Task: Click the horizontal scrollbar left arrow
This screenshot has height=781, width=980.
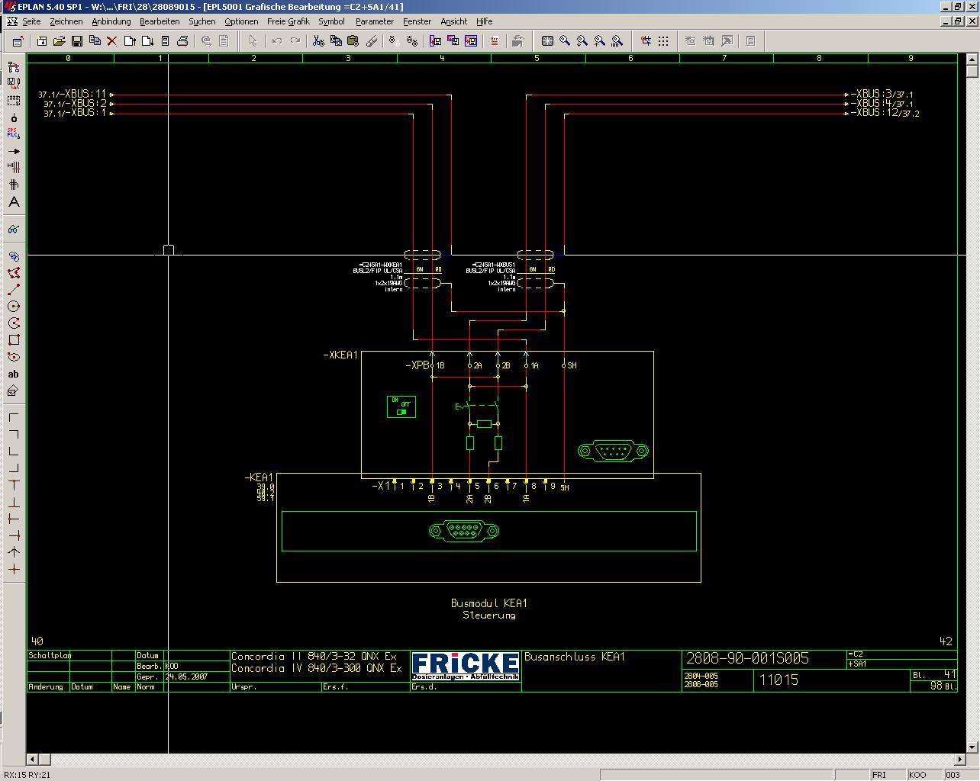Action: [x=33, y=759]
